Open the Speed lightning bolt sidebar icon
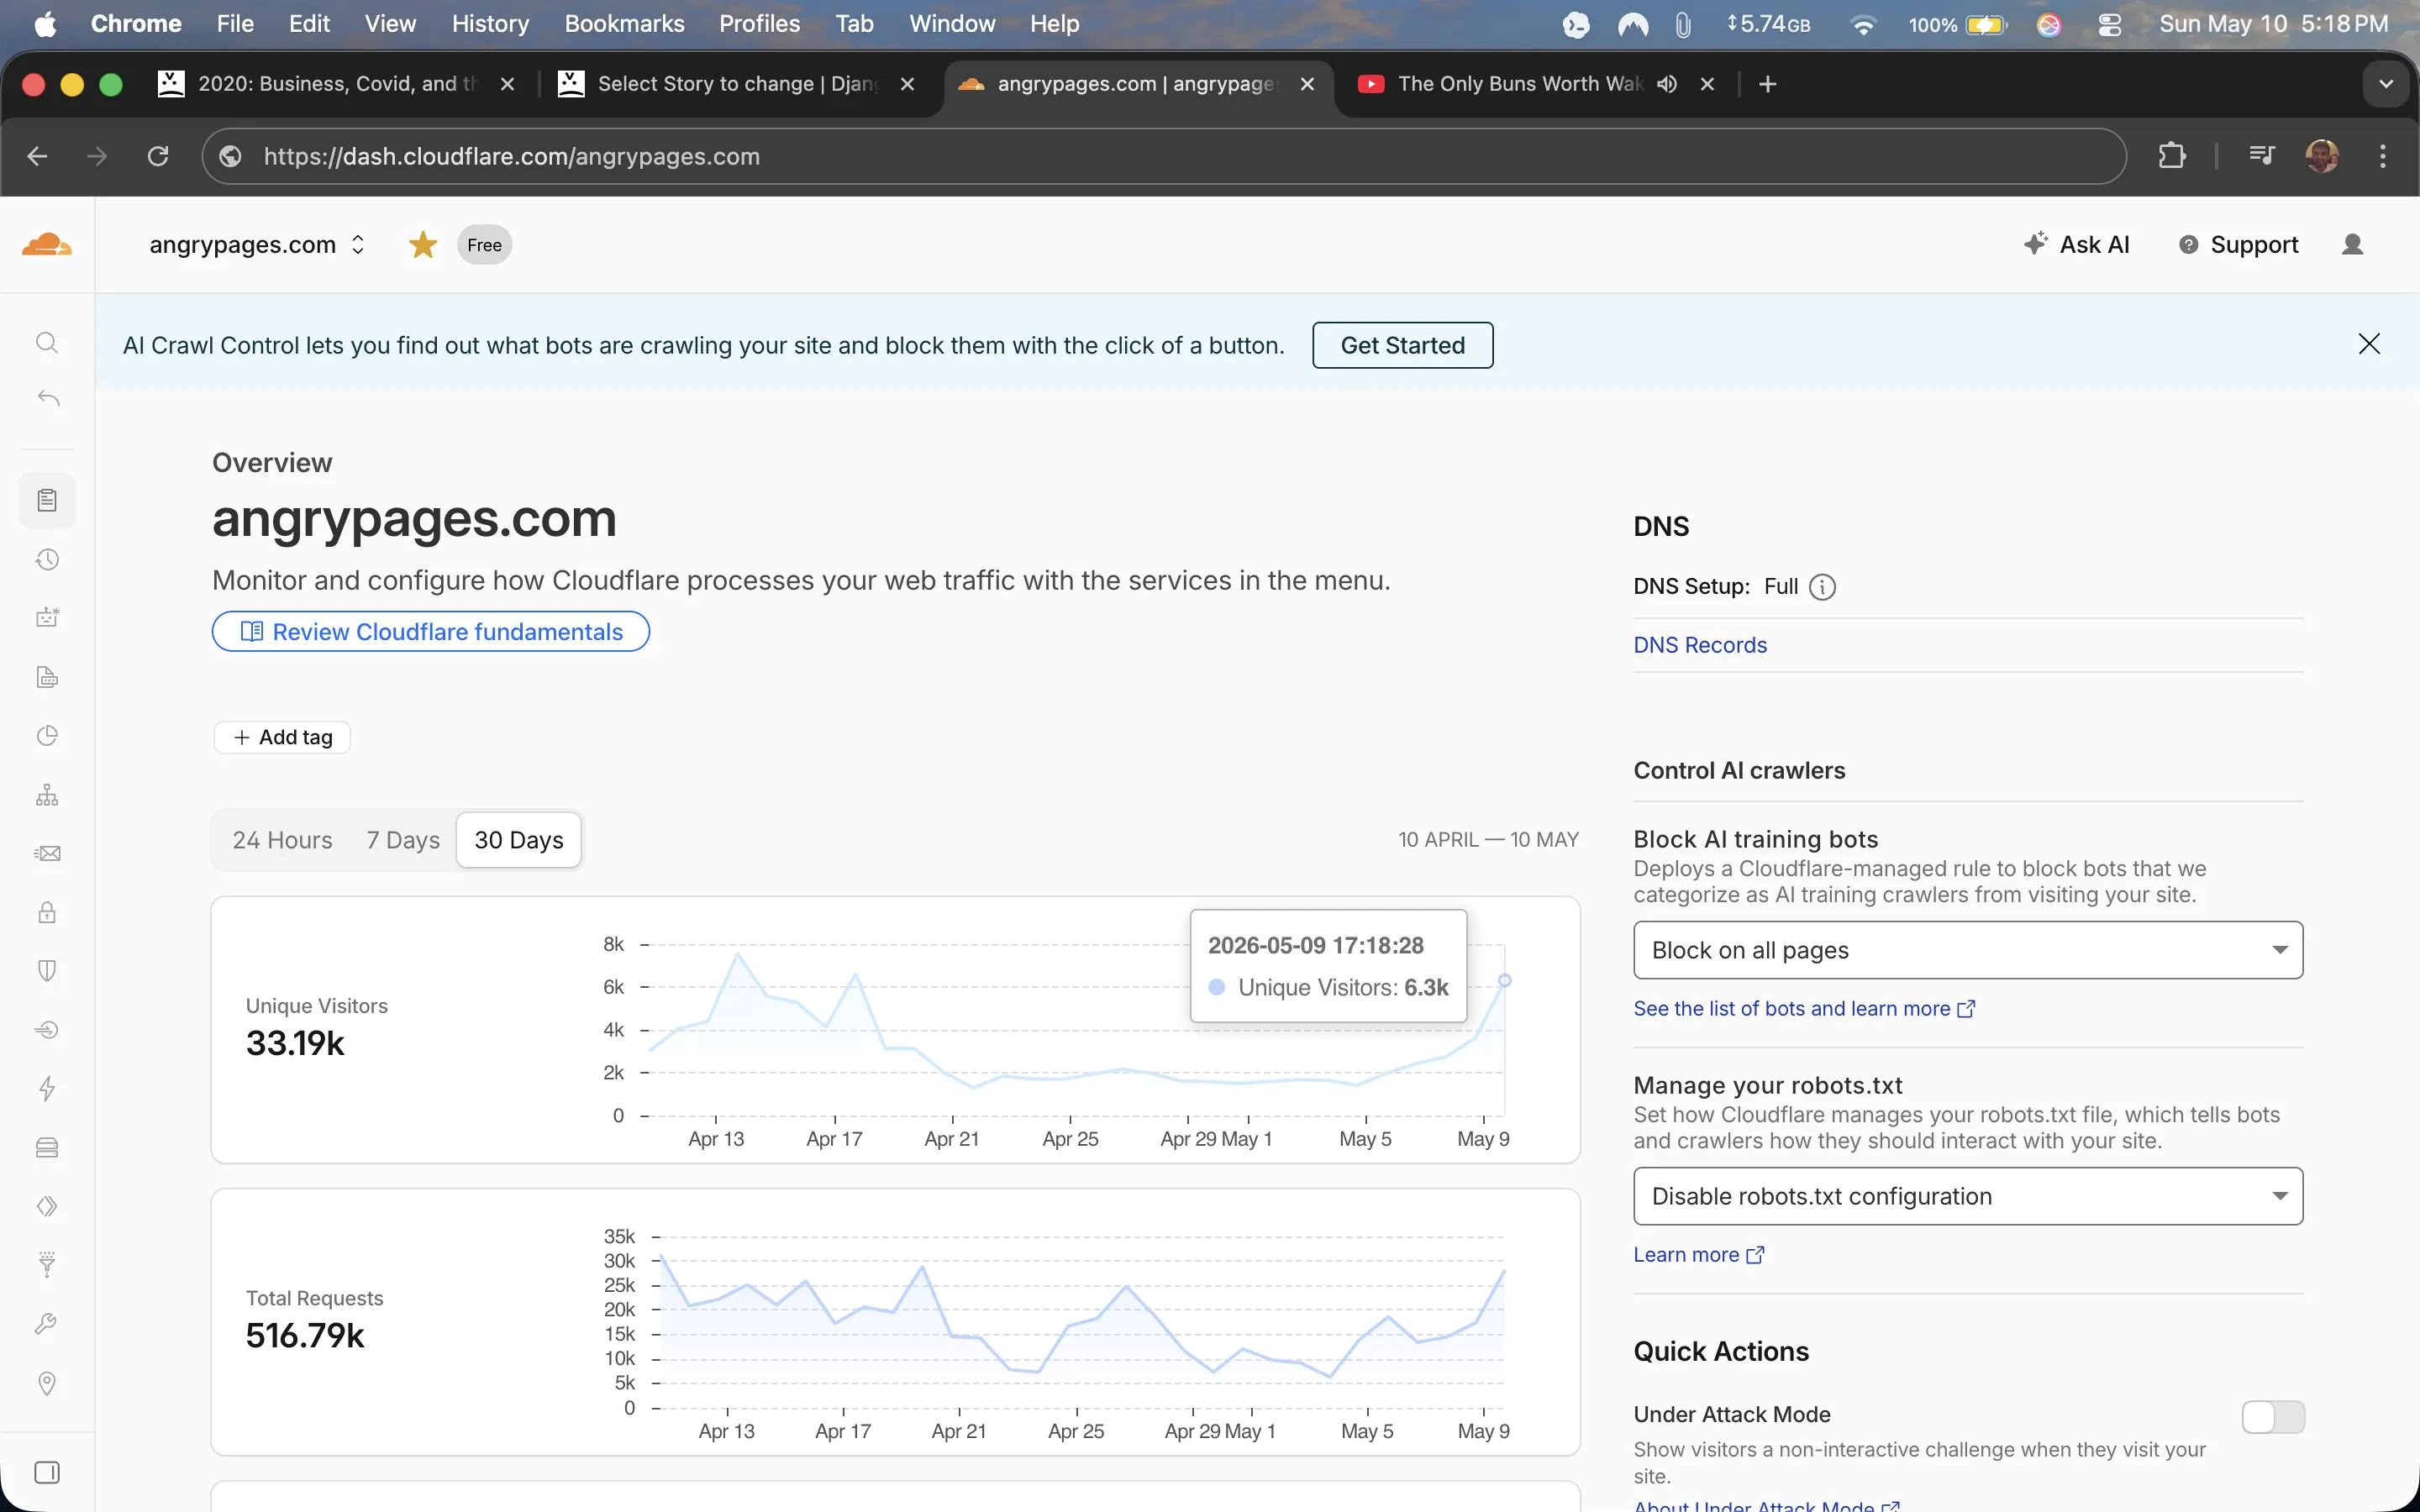The height and width of the screenshot is (1512, 2420). pyautogui.click(x=47, y=1088)
